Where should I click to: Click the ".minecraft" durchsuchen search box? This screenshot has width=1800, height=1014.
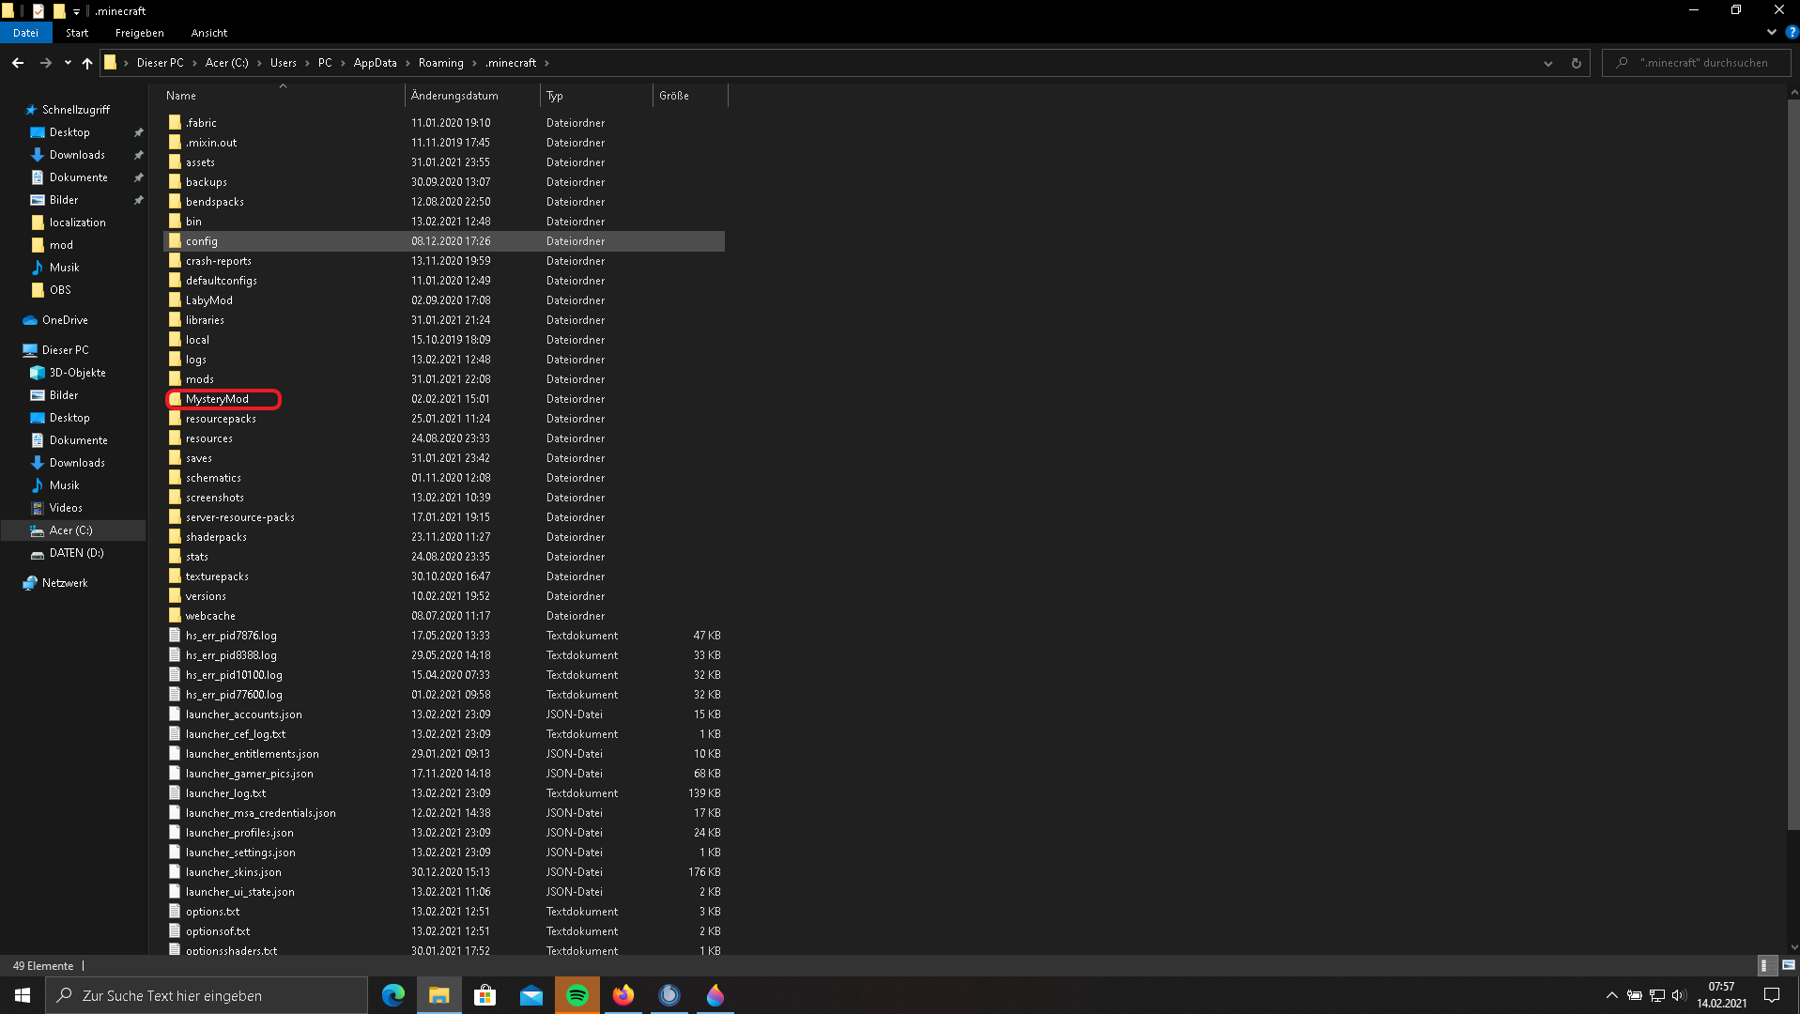(x=1701, y=63)
